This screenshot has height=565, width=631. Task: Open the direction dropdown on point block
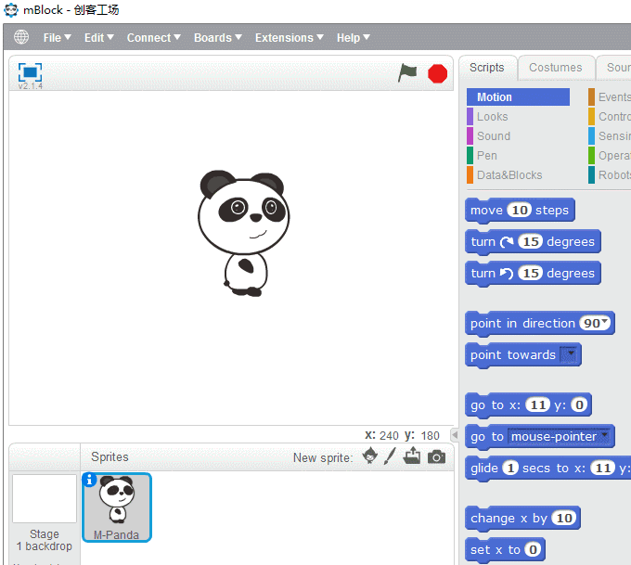(605, 323)
